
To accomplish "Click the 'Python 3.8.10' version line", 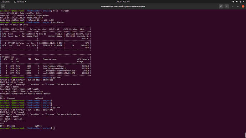I will [x=27, y=80].
